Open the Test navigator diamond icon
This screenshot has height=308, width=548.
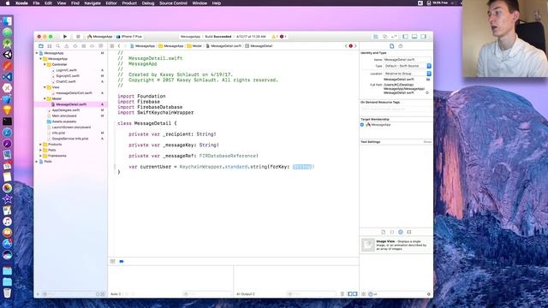tap(75, 46)
